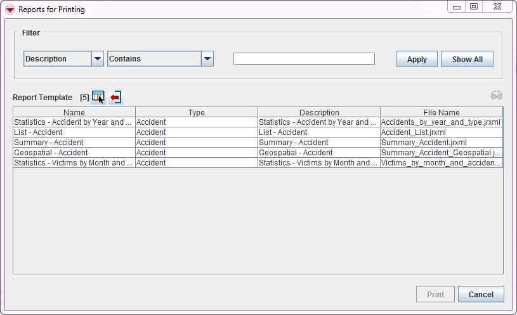Select the Geospatial - Accident report row
This screenshot has height=315, width=517.
coord(74,153)
